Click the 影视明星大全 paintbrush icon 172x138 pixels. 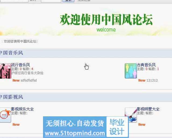(131, 115)
